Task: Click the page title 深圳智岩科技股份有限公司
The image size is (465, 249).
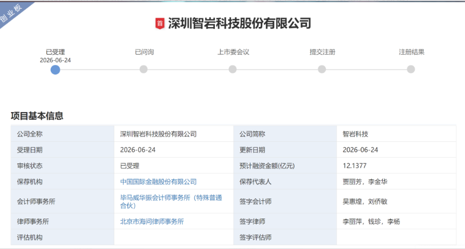Action: click(x=240, y=23)
